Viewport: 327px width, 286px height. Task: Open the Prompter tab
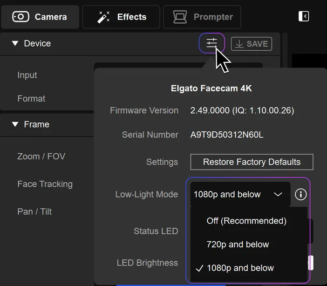(x=202, y=17)
